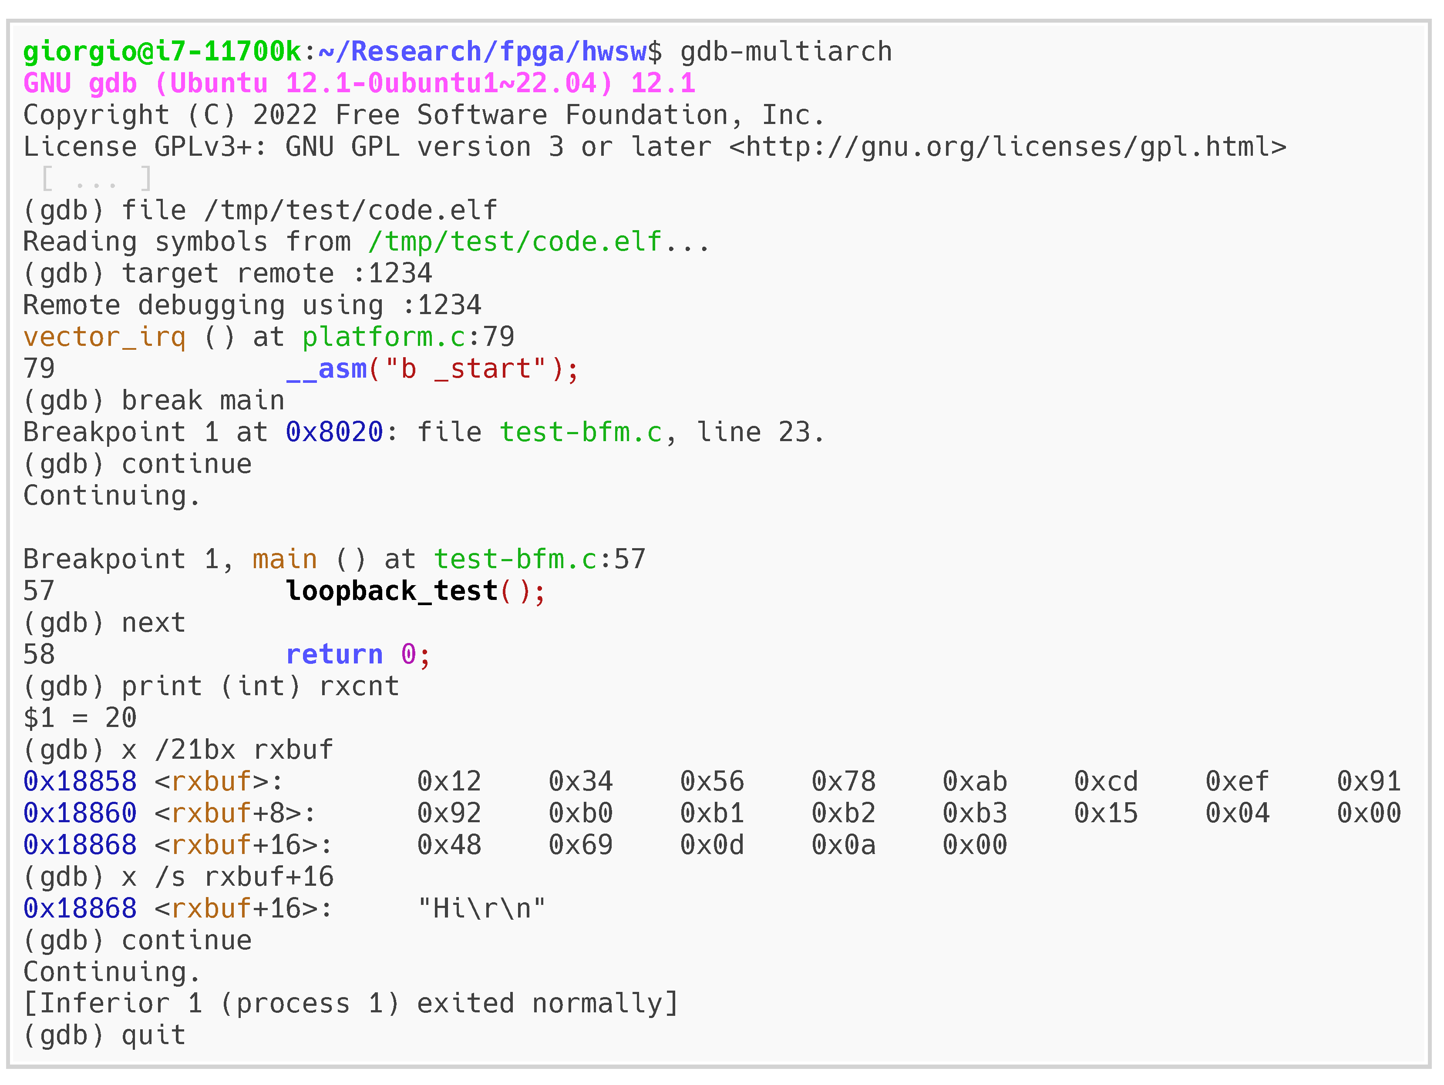Click the loopback_test() source line
Image resolution: width=1444 pixels, height=1085 pixels.
point(415,591)
